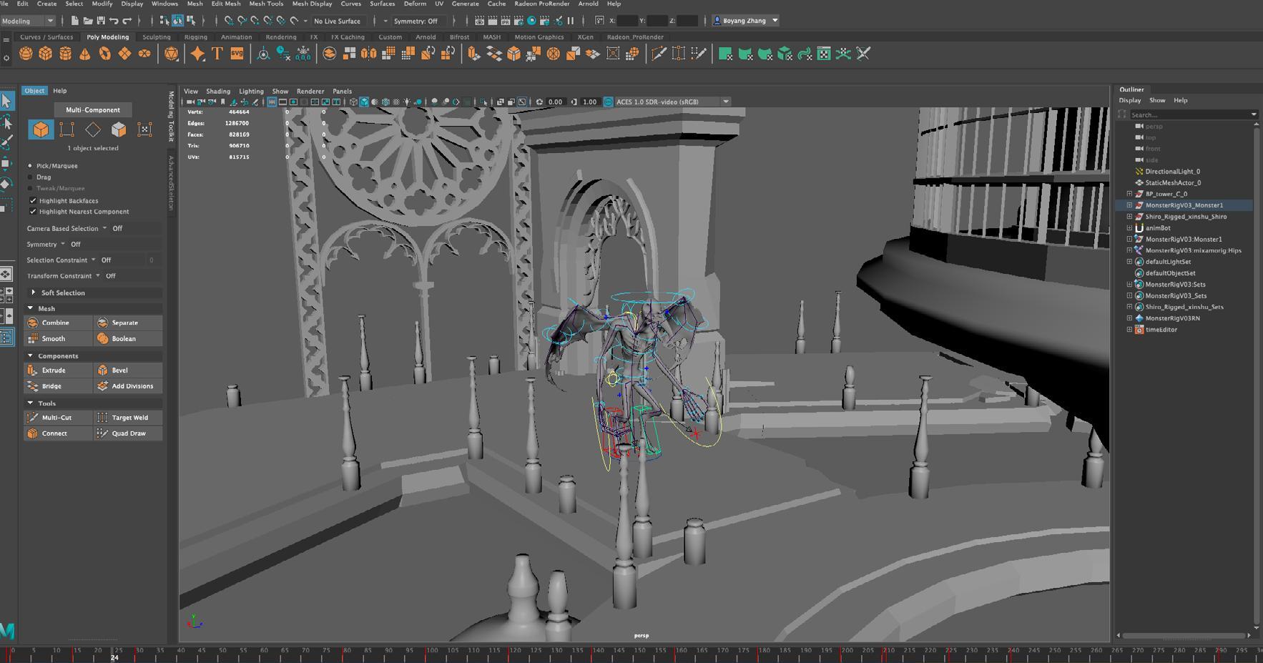Click the open scene folder icon
Viewport: 1263px width, 663px height.
(87, 21)
